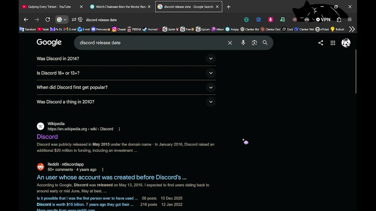Search by image with Google Lens
Viewport: 376px width, 211px height.
click(x=254, y=43)
